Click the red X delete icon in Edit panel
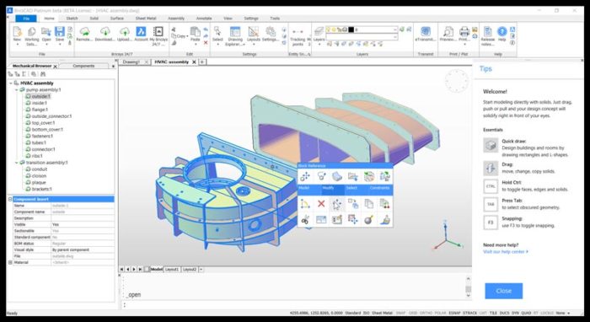The height and width of the screenshot is (322, 590). pos(206,43)
